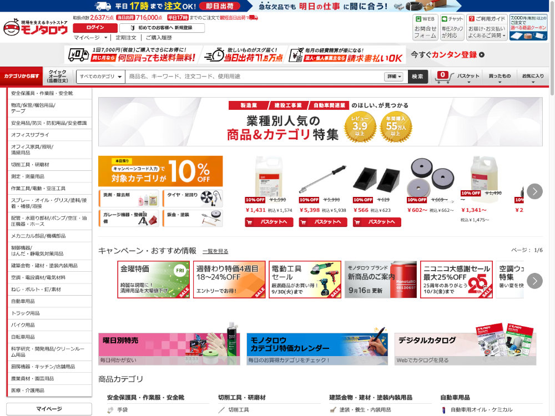Expand the すべてのカテゴリ search dropdown
The image size is (555, 416).
pyautogui.click(x=100, y=77)
